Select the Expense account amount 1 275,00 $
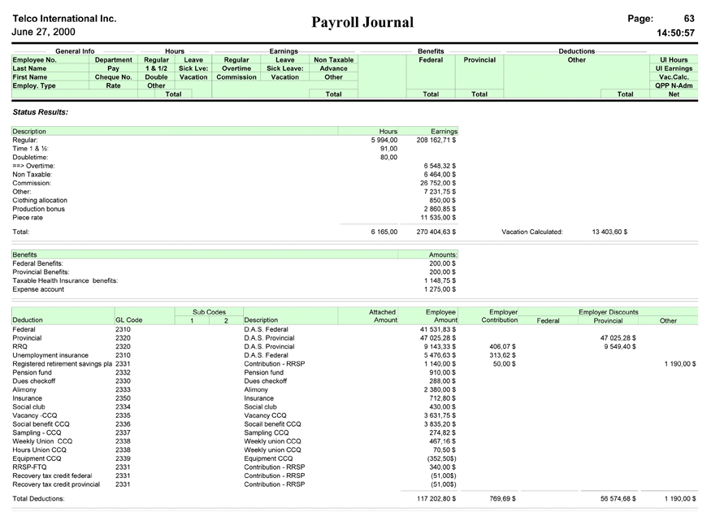This screenshot has width=711, height=521. 442,289
